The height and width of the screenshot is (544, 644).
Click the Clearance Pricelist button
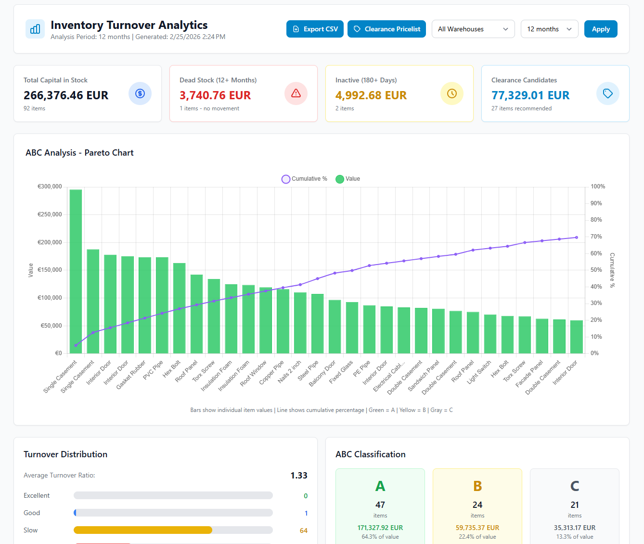click(386, 29)
